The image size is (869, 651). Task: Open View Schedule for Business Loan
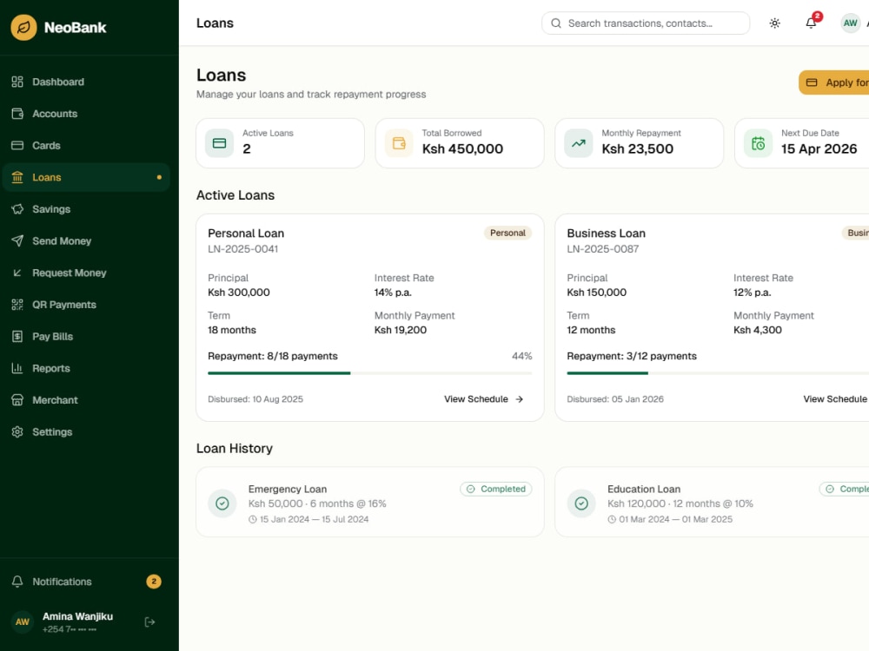tap(835, 399)
